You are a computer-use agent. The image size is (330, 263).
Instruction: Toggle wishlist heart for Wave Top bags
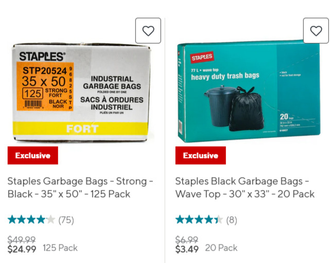coord(316,31)
